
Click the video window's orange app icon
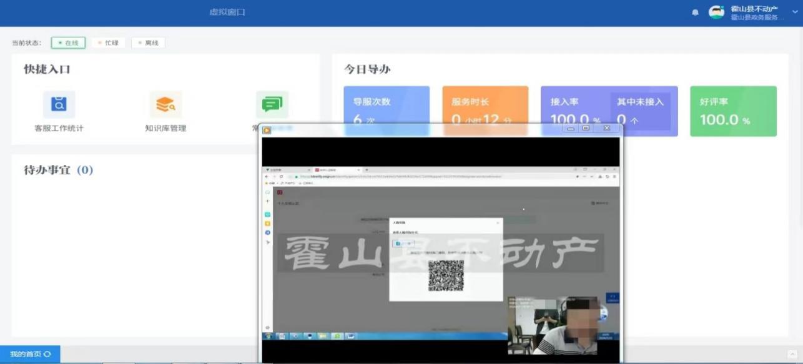pos(267,130)
